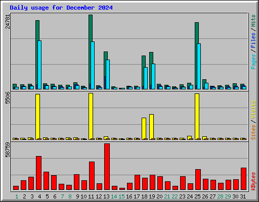Screen dimensions: 259x202
Task: Click day label 7 on the x-axis
Action: click(x=62, y=196)
